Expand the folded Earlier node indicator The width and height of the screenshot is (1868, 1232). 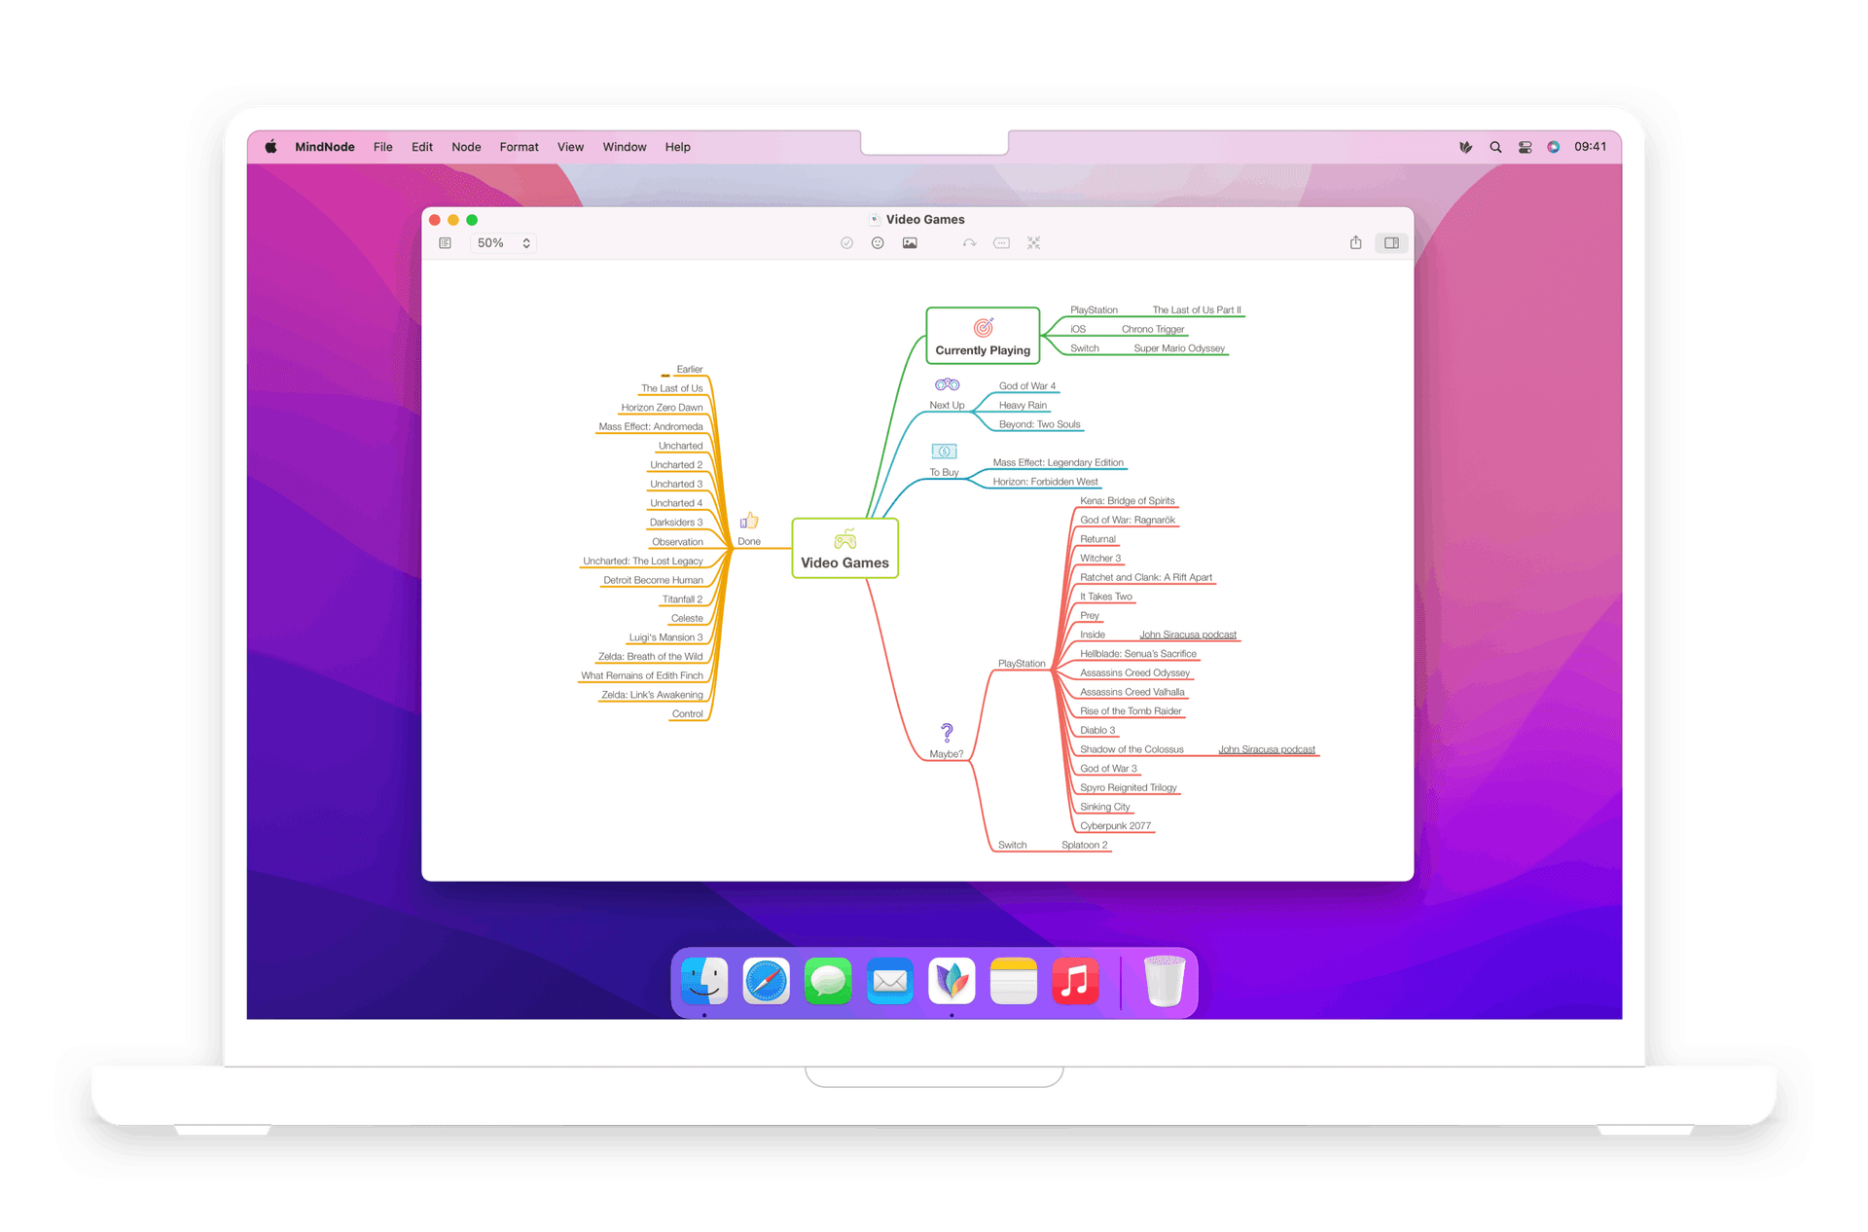tap(665, 375)
